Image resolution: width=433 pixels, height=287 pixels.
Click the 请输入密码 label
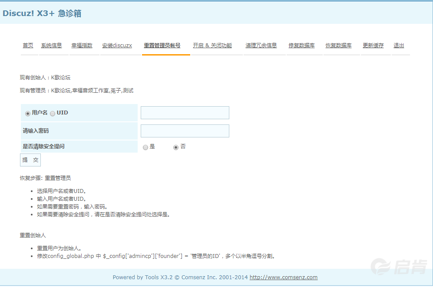pos(36,130)
